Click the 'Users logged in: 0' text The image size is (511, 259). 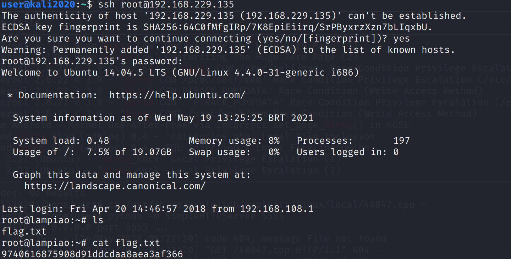(347, 152)
